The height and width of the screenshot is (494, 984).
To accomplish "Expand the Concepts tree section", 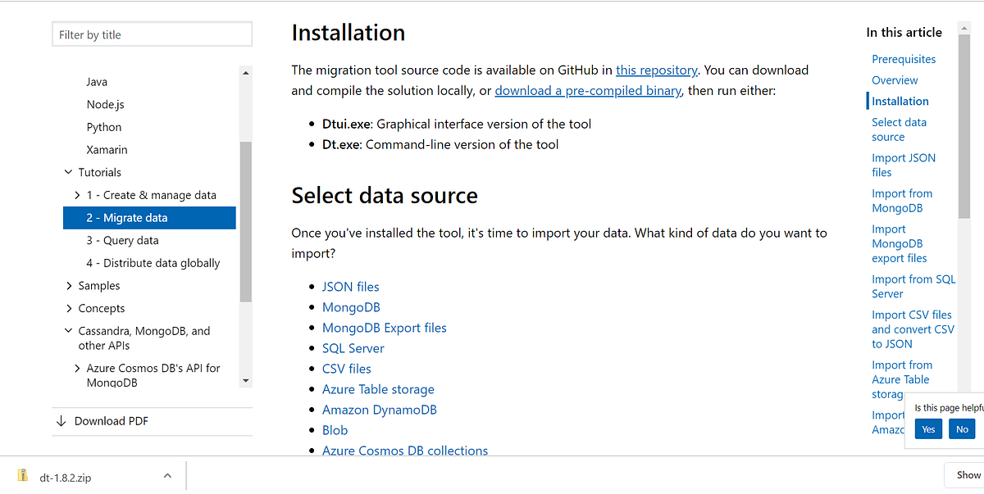I will pos(69,309).
